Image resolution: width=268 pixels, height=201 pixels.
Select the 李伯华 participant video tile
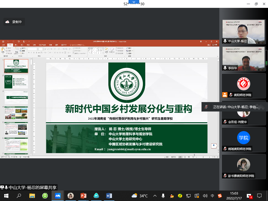[x=244, y=59]
